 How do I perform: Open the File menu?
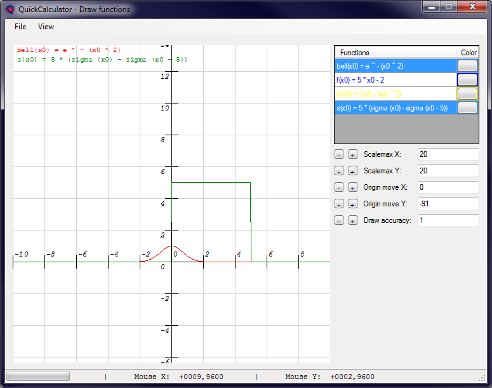coord(20,27)
